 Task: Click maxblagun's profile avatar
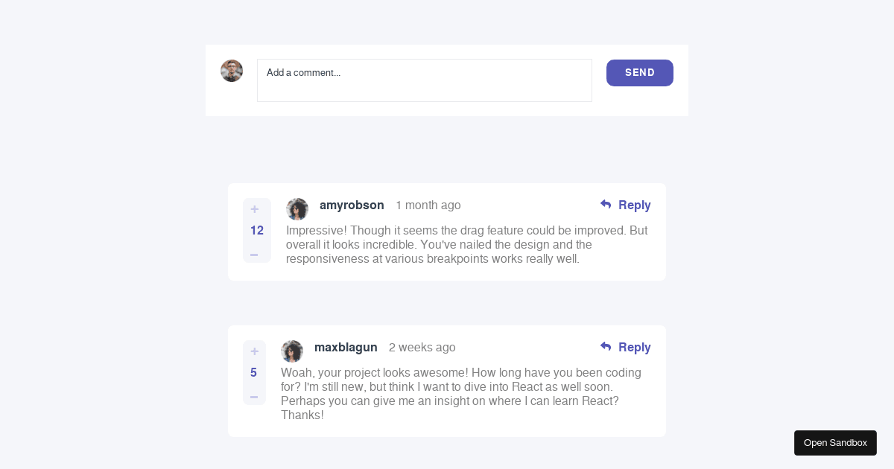(x=292, y=351)
